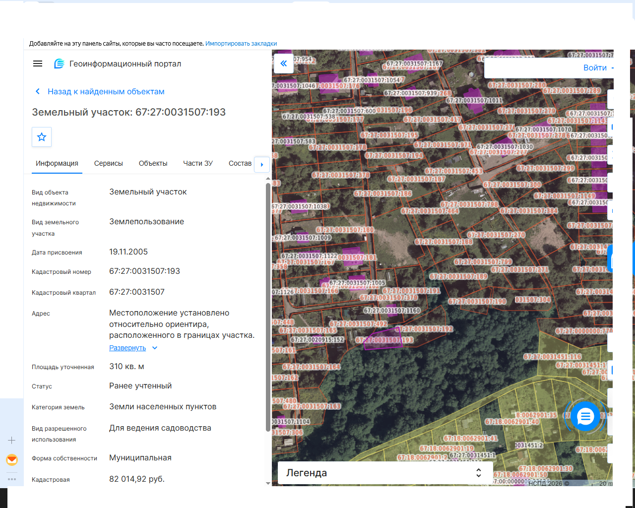Screen dimensions: 635x508
Task: Click Импортировать закладки link
Action: click(241, 44)
